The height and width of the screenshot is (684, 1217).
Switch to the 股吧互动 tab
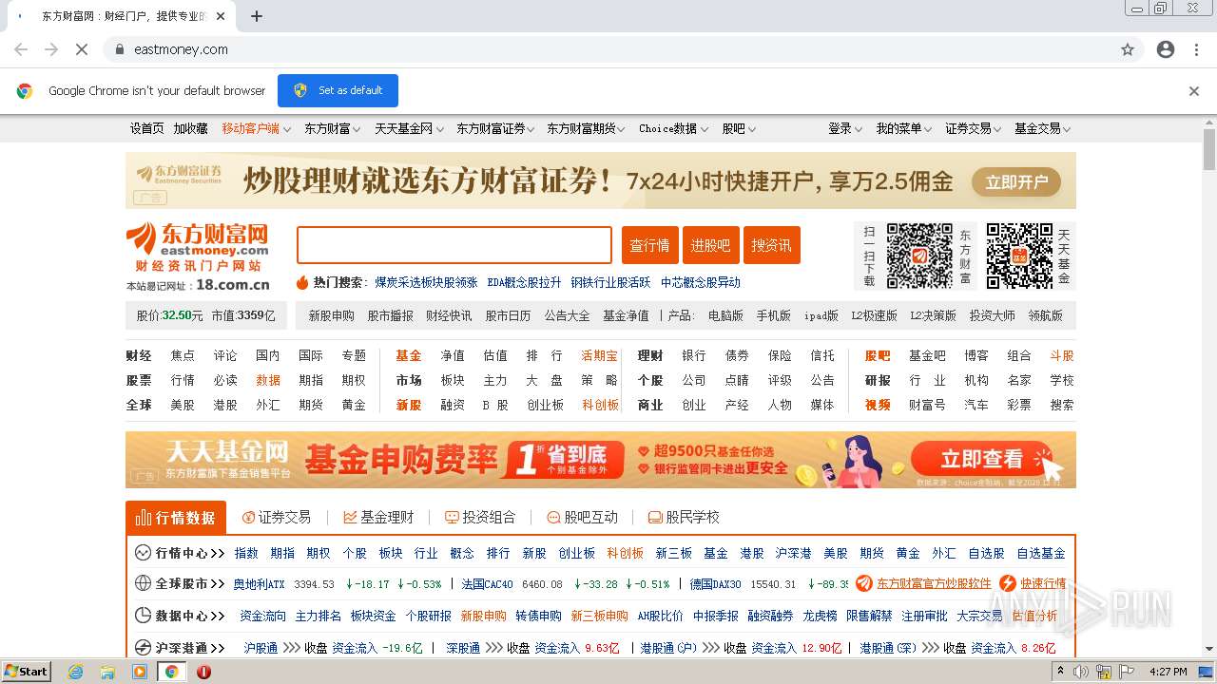tap(582, 518)
